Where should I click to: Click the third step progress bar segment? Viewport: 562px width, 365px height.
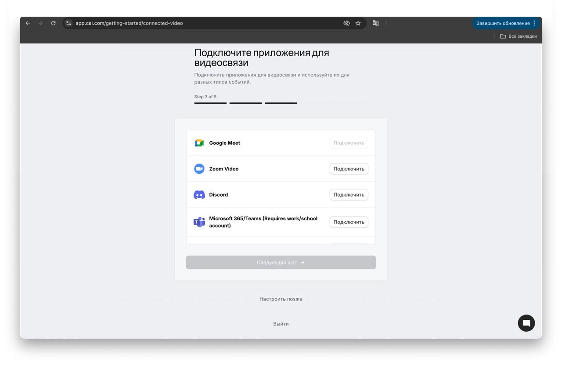[281, 103]
